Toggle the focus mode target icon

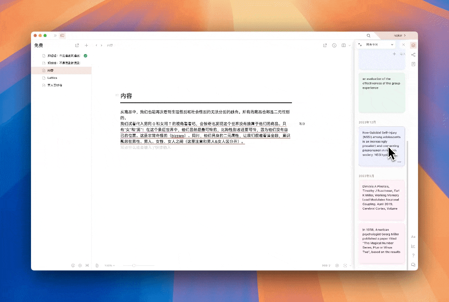click(x=345, y=266)
